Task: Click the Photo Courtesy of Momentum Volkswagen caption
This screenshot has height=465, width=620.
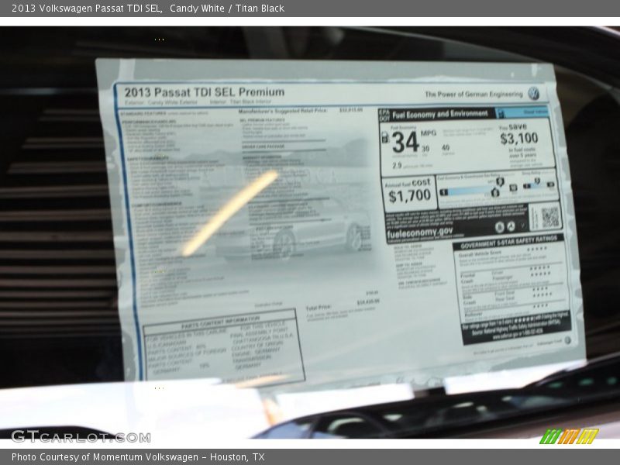Action: click(138, 457)
